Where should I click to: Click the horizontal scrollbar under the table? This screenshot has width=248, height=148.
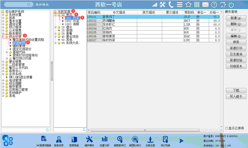coord(145,130)
